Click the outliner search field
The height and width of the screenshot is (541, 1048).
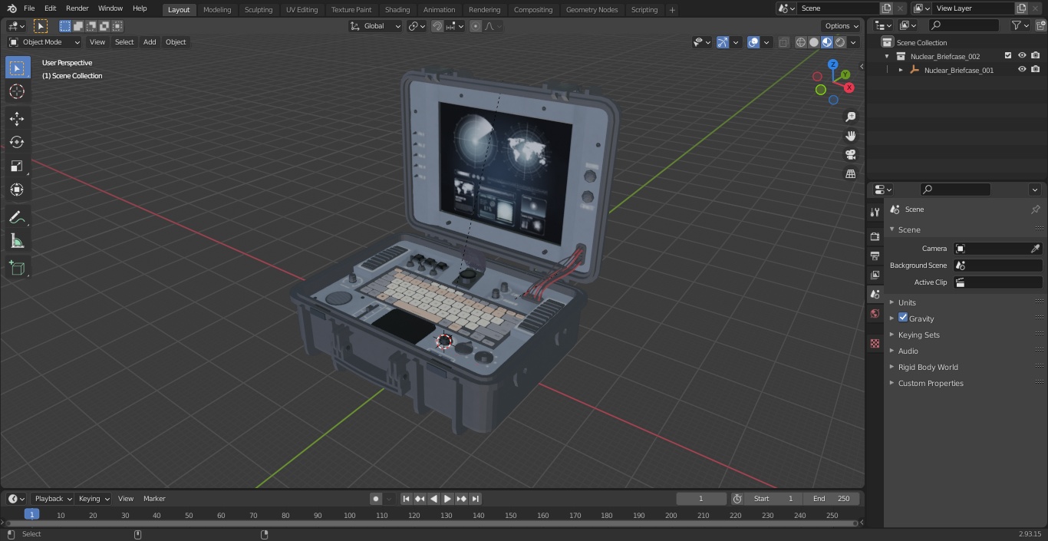(x=964, y=25)
